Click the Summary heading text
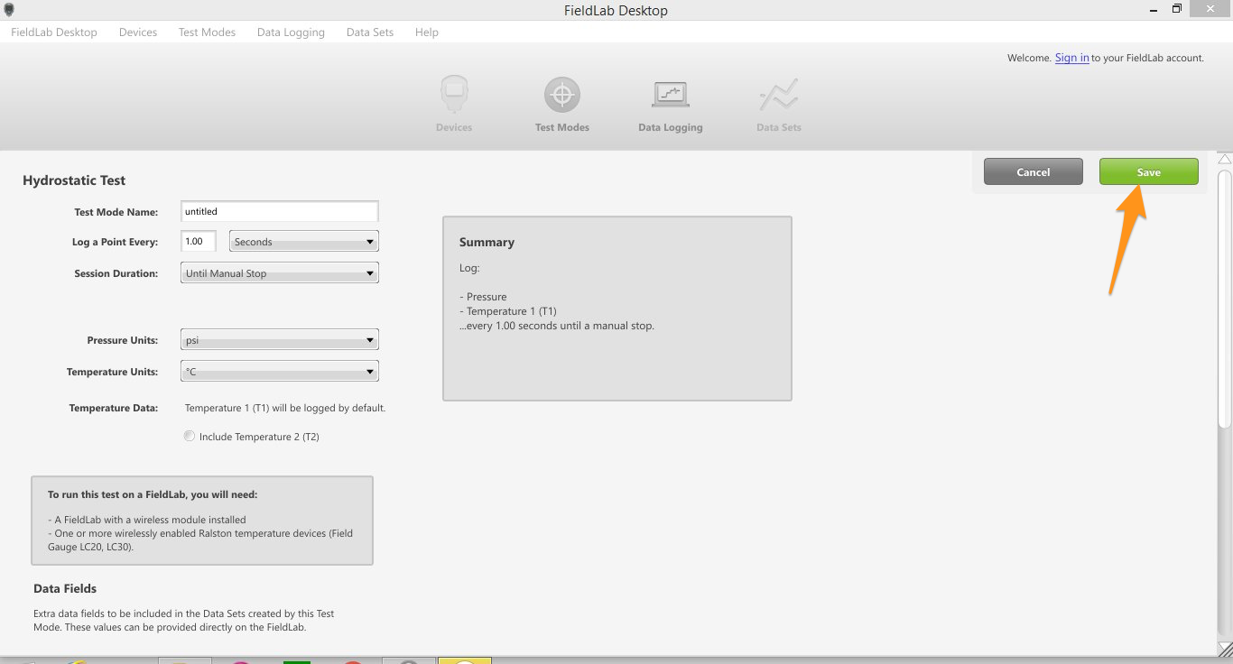The width and height of the screenshot is (1233, 664). [487, 242]
